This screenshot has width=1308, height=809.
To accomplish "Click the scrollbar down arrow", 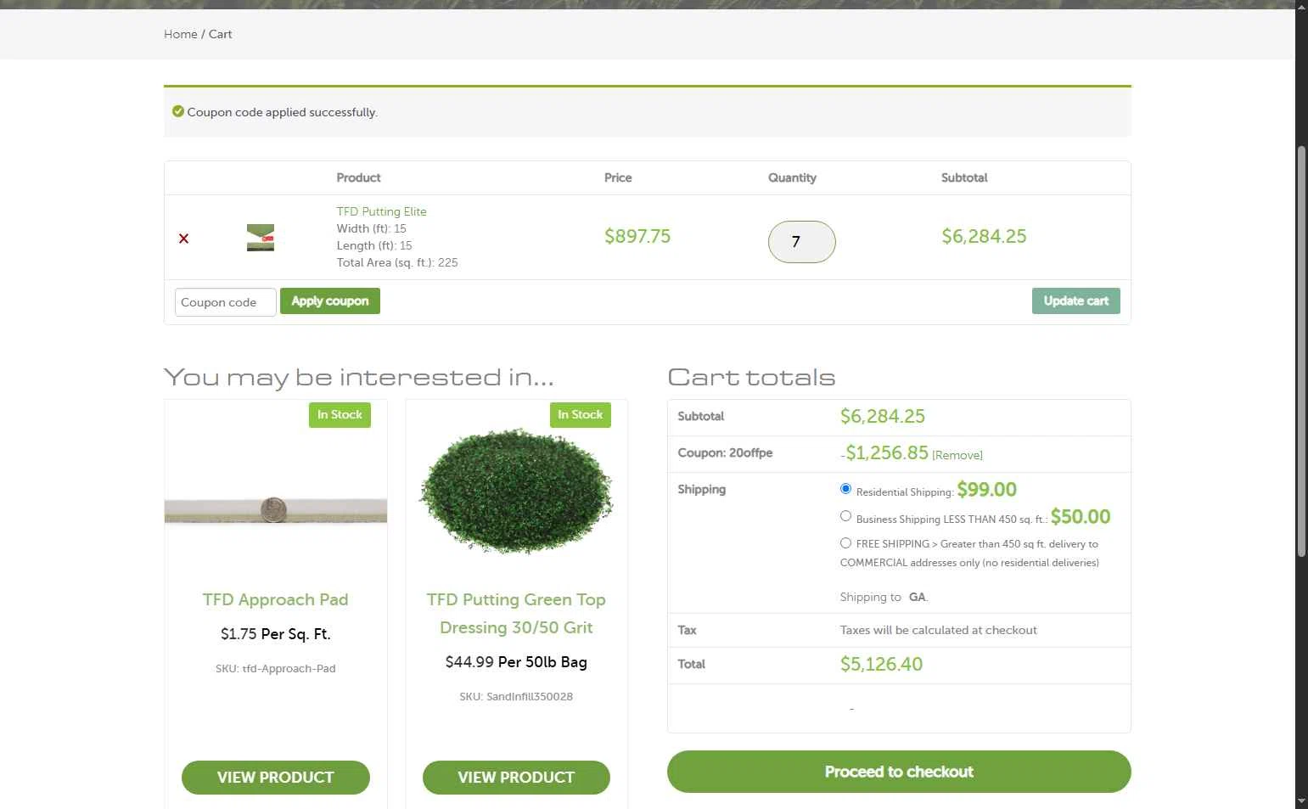I will 1301,801.
